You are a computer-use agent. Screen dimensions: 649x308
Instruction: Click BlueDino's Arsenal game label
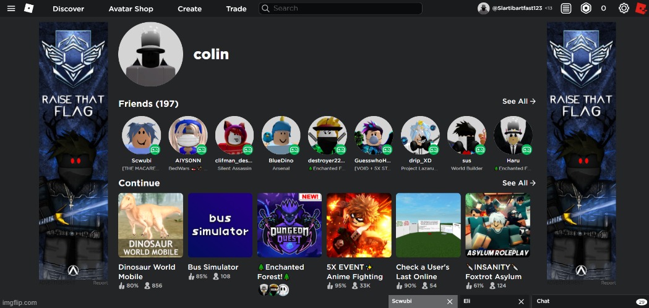click(281, 169)
